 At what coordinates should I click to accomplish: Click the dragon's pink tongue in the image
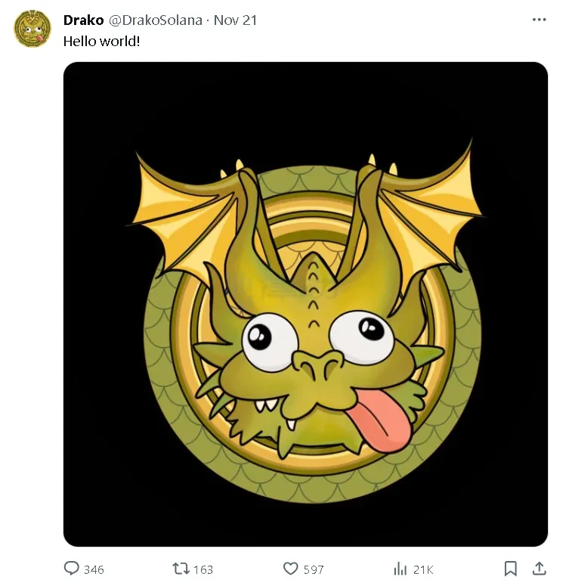click(382, 425)
